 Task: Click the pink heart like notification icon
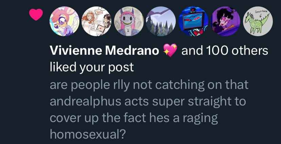36,15
